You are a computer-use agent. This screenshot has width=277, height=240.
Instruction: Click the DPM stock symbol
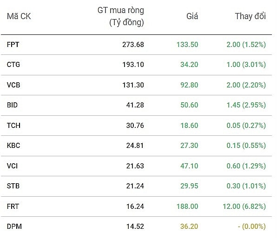(x=14, y=227)
